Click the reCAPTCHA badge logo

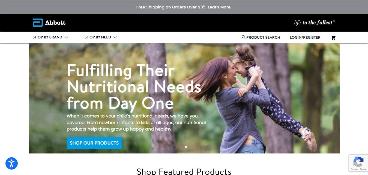click(x=358, y=162)
